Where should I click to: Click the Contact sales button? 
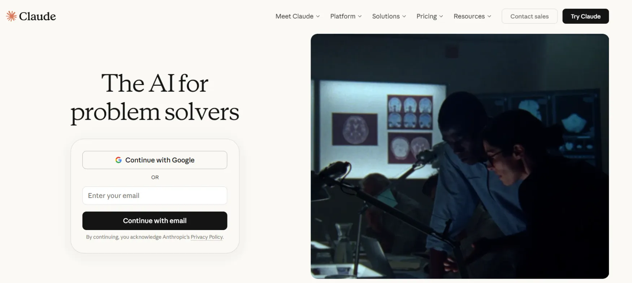point(529,16)
